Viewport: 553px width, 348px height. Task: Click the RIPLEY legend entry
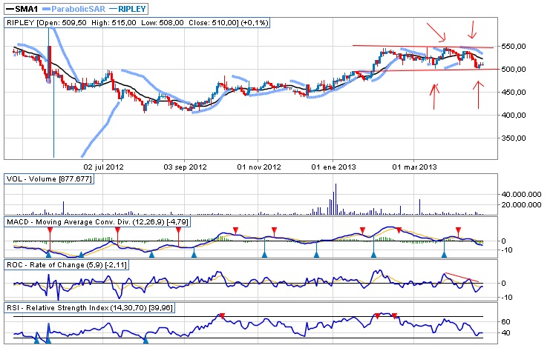click(128, 9)
